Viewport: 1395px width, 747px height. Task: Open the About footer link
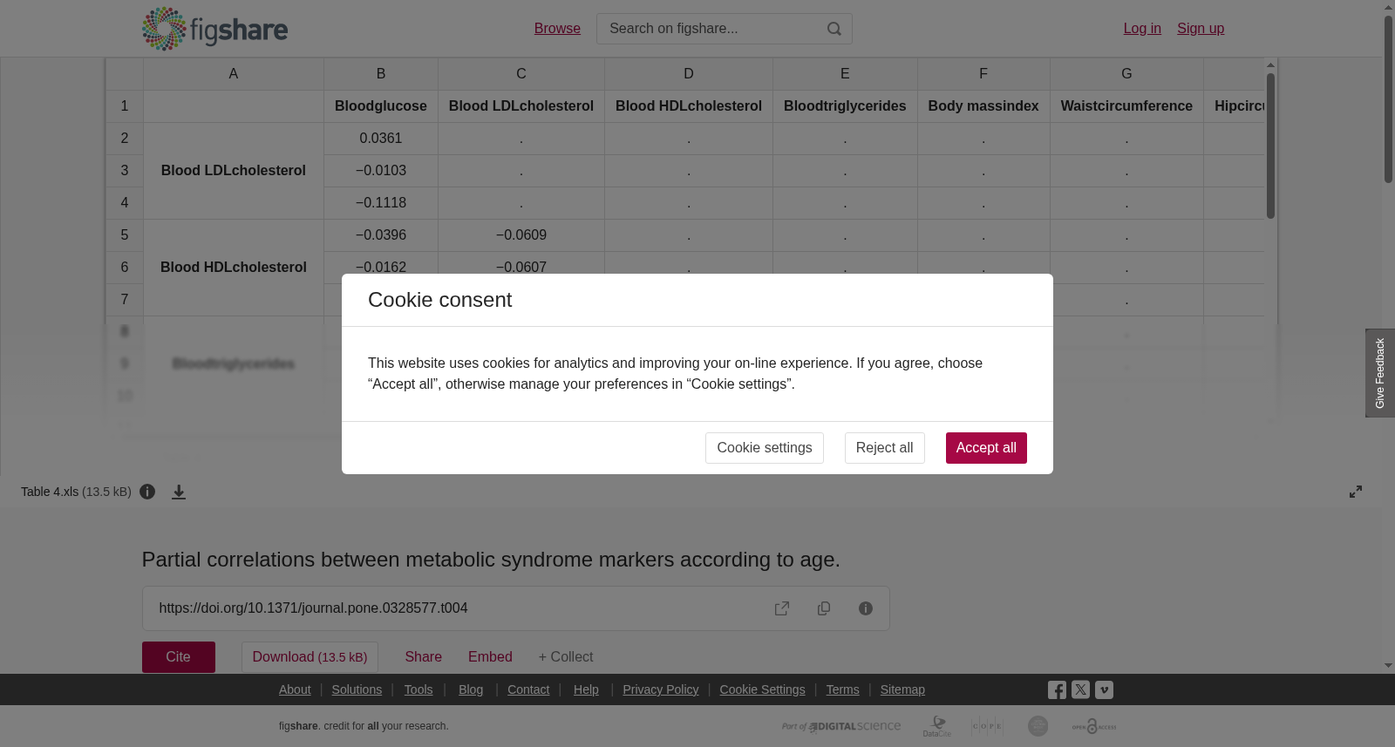pos(295,689)
